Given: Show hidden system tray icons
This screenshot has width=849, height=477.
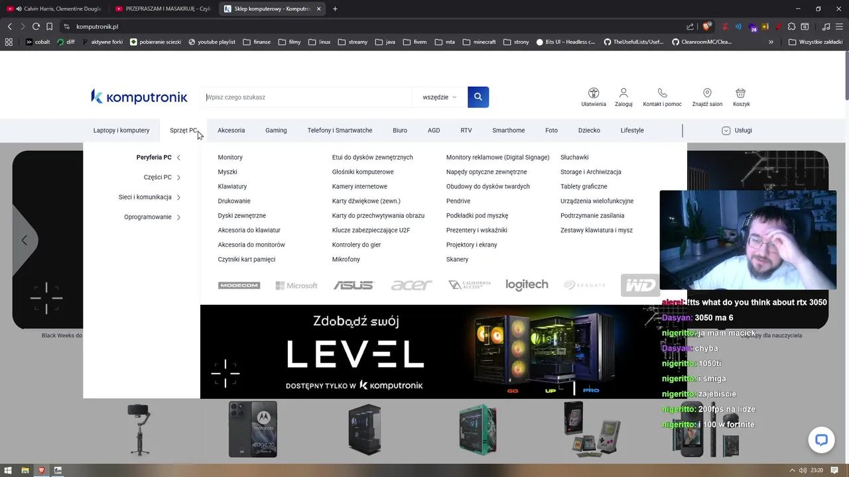Looking at the screenshot, I should [792, 470].
